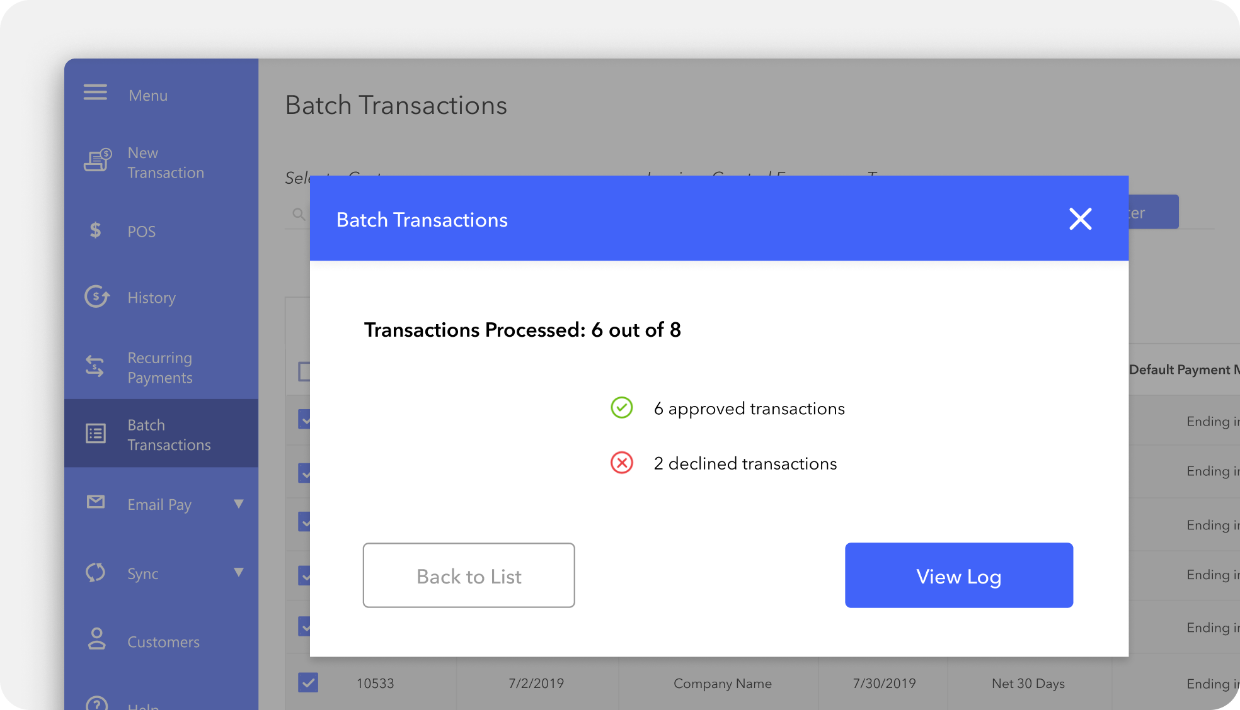Screen dimensions: 1240x710
Task: Expand the Email Pay submenu arrow
Action: [x=238, y=504]
